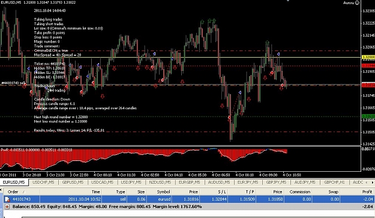
Task: Click the Swap column header
Action: 333,192
